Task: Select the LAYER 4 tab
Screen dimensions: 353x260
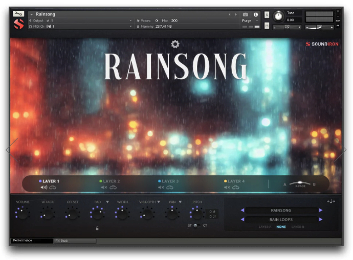Action: pyautogui.click(x=234, y=181)
